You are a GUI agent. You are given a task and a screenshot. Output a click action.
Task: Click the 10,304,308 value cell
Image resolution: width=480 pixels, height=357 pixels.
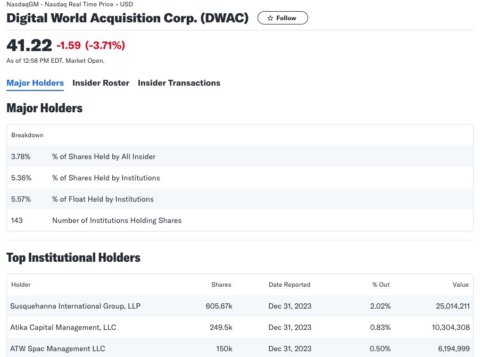pos(451,327)
